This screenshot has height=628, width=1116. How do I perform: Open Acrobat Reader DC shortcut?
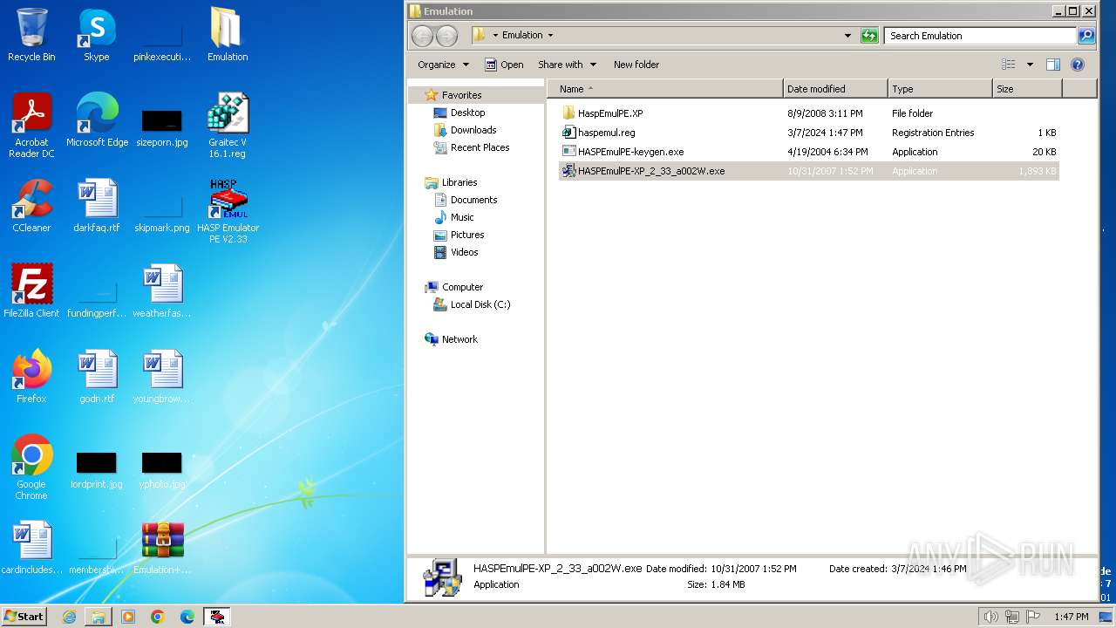point(31,126)
